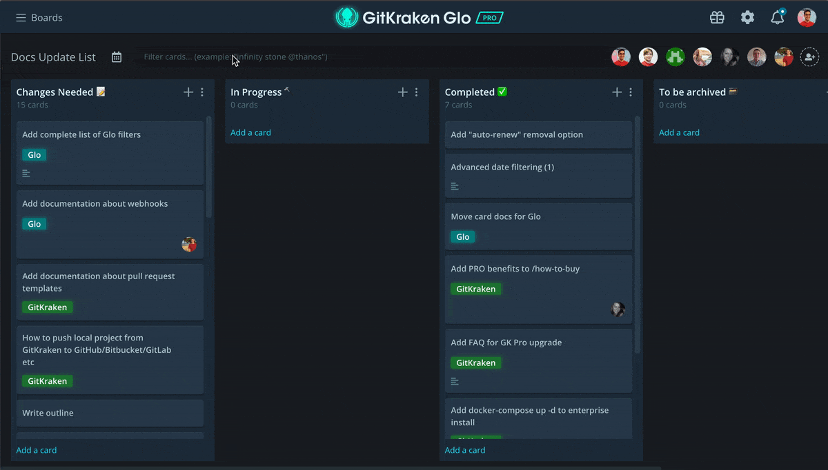Open the gift box icon

718,18
